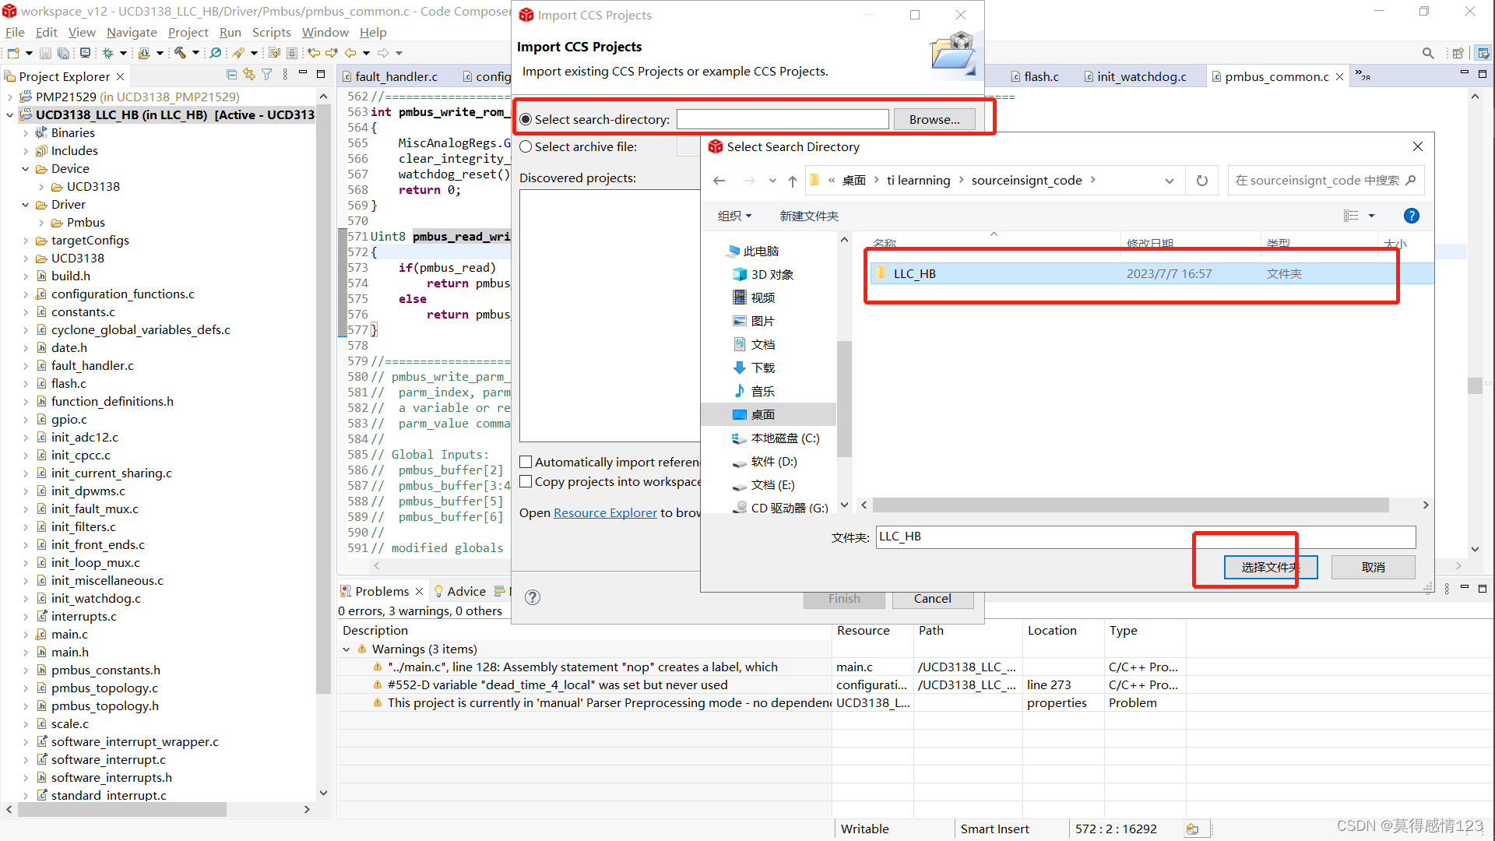Open the Scripts menu
Screen dimensions: 1495x841
271,33
